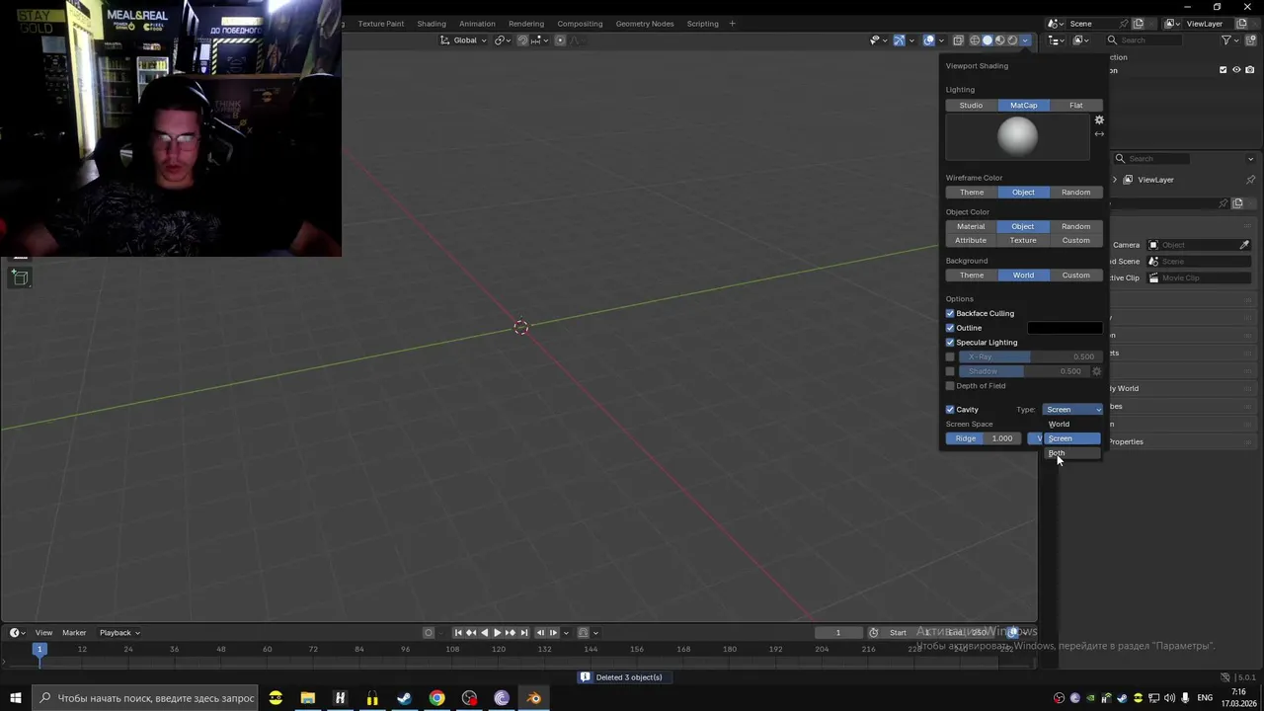The image size is (1264, 711).
Task: Set Background to Theme
Action: click(972, 276)
